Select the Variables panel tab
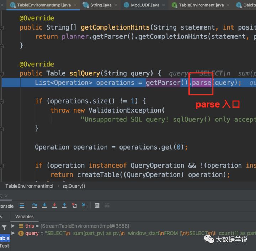Viewport: 256px width, 251px height. point(25,216)
